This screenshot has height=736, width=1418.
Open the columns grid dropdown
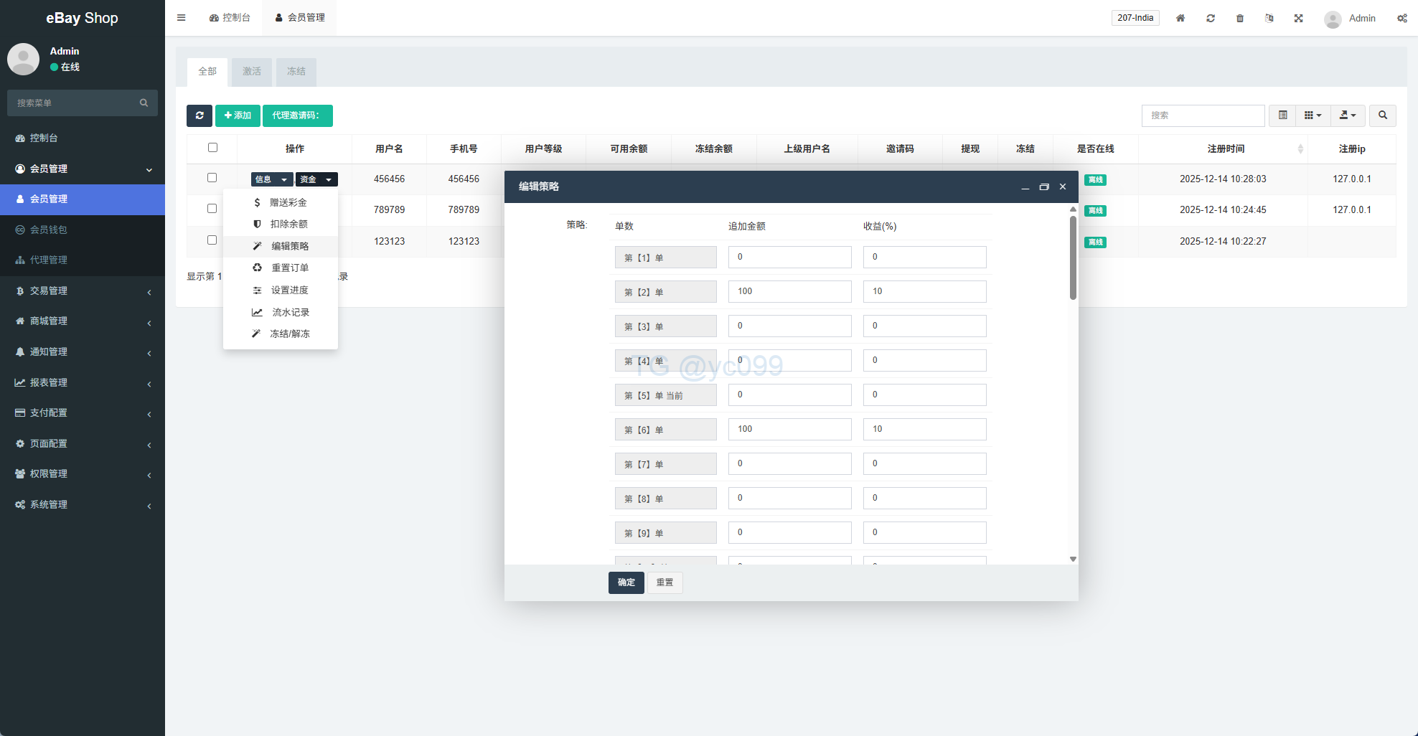pos(1313,115)
